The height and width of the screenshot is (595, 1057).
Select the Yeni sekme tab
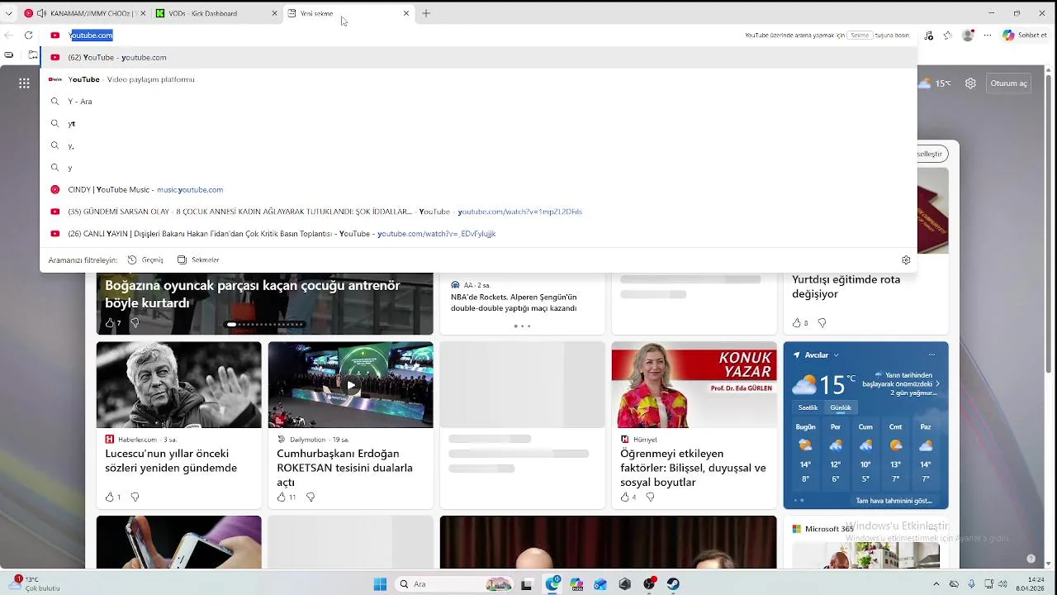(x=347, y=13)
